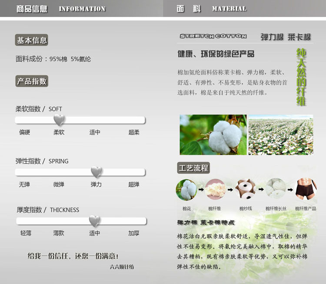Click the 微弹 label under SPRING slider
This screenshot has height=284, width=326.
[x=59, y=184]
